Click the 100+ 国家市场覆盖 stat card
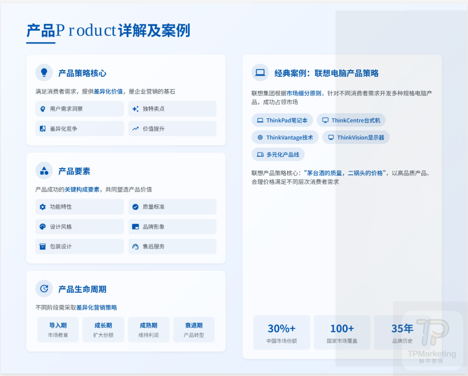Screen dimensions: 468x376 click(x=342, y=332)
